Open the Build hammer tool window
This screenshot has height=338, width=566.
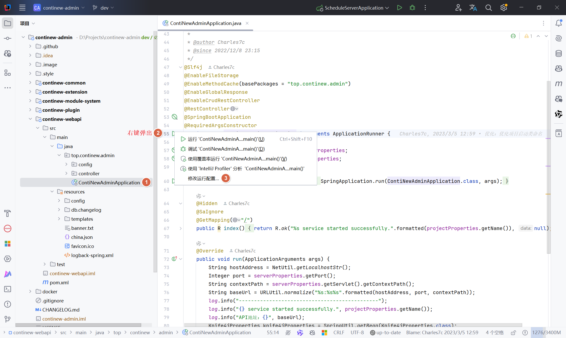(8, 213)
